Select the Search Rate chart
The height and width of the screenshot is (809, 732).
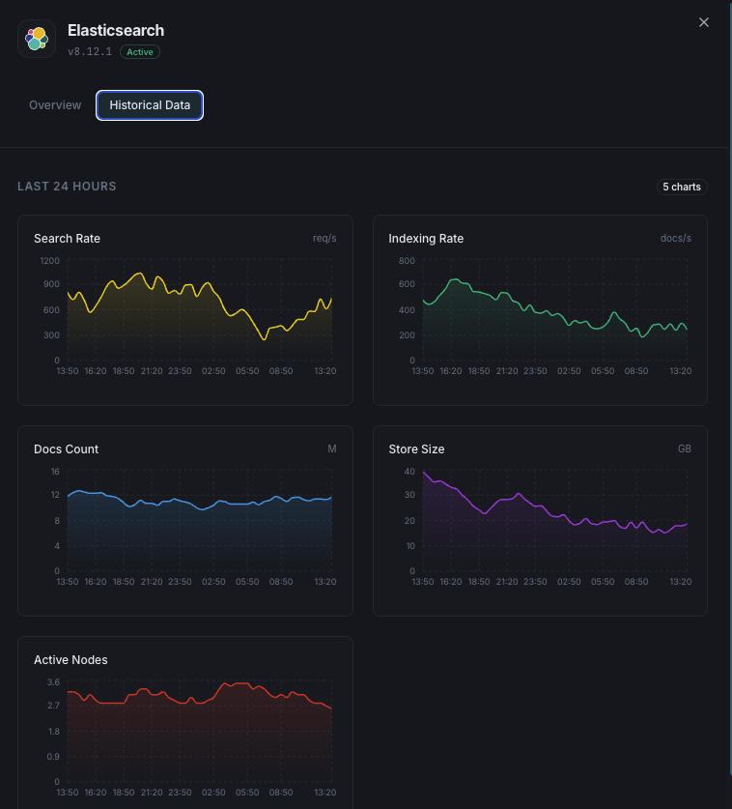click(x=184, y=309)
